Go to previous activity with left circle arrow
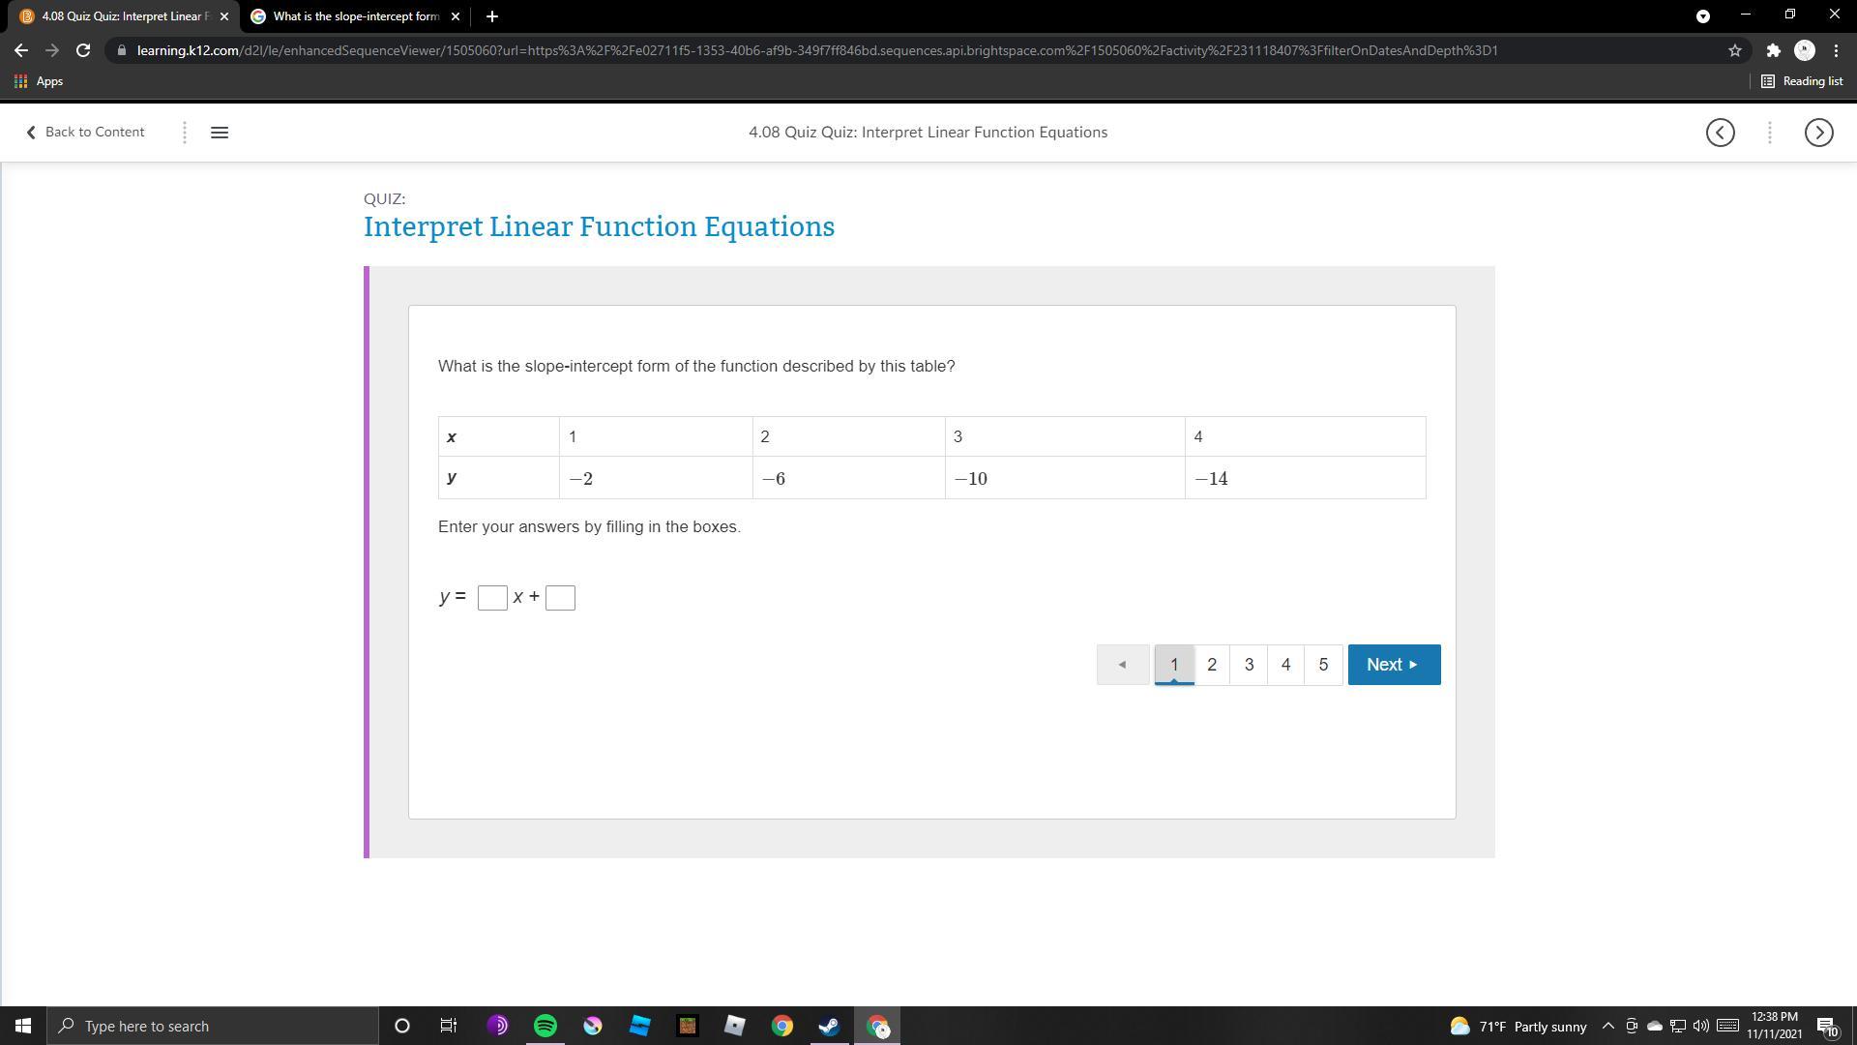The width and height of the screenshot is (1857, 1045). tap(1720, 133)
